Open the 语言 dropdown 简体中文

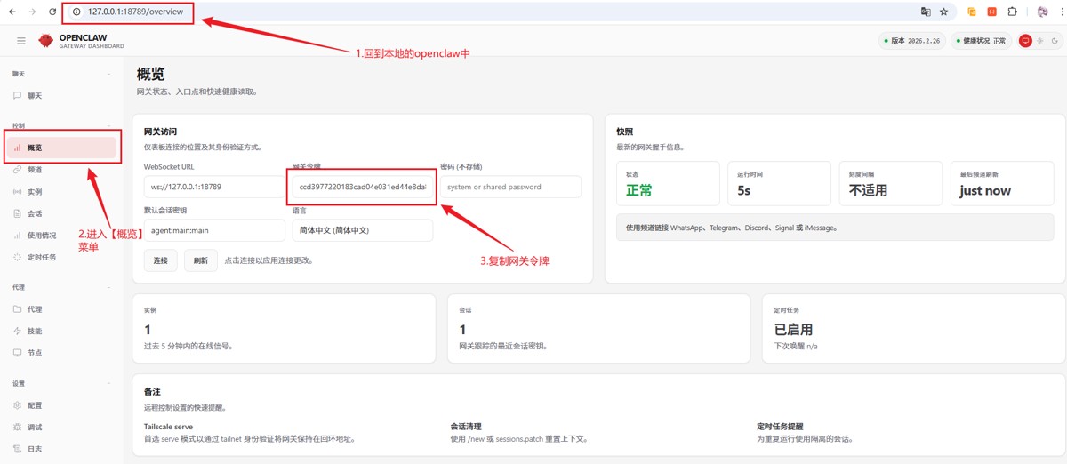click(x=363, y=230)
